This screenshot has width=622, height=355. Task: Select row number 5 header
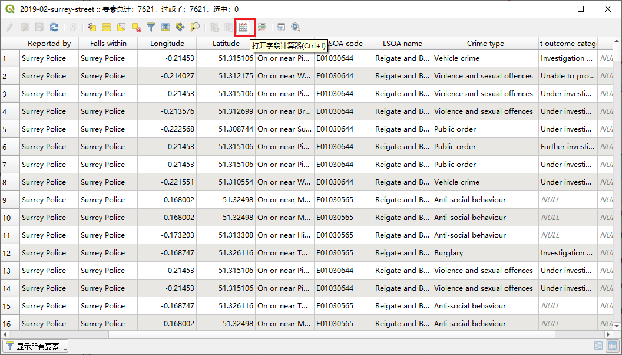click(x=11, y=129)
